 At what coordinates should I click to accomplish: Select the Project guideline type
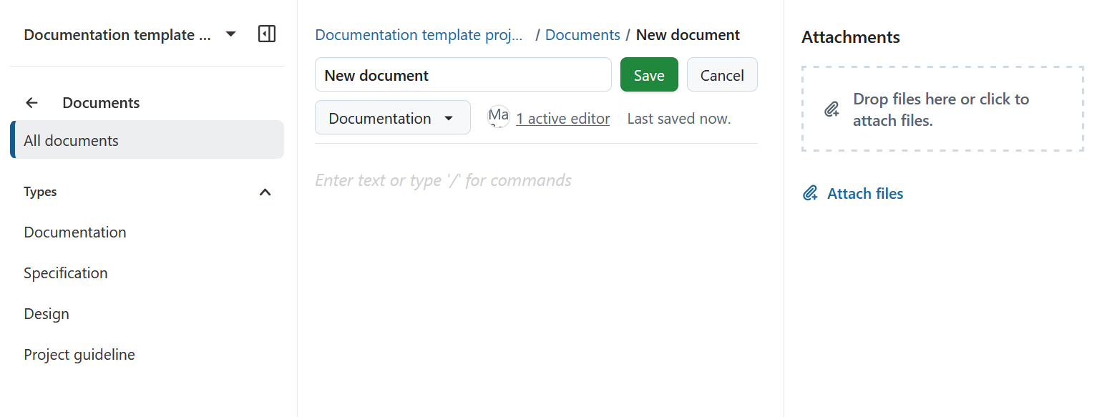click(79, 354)
